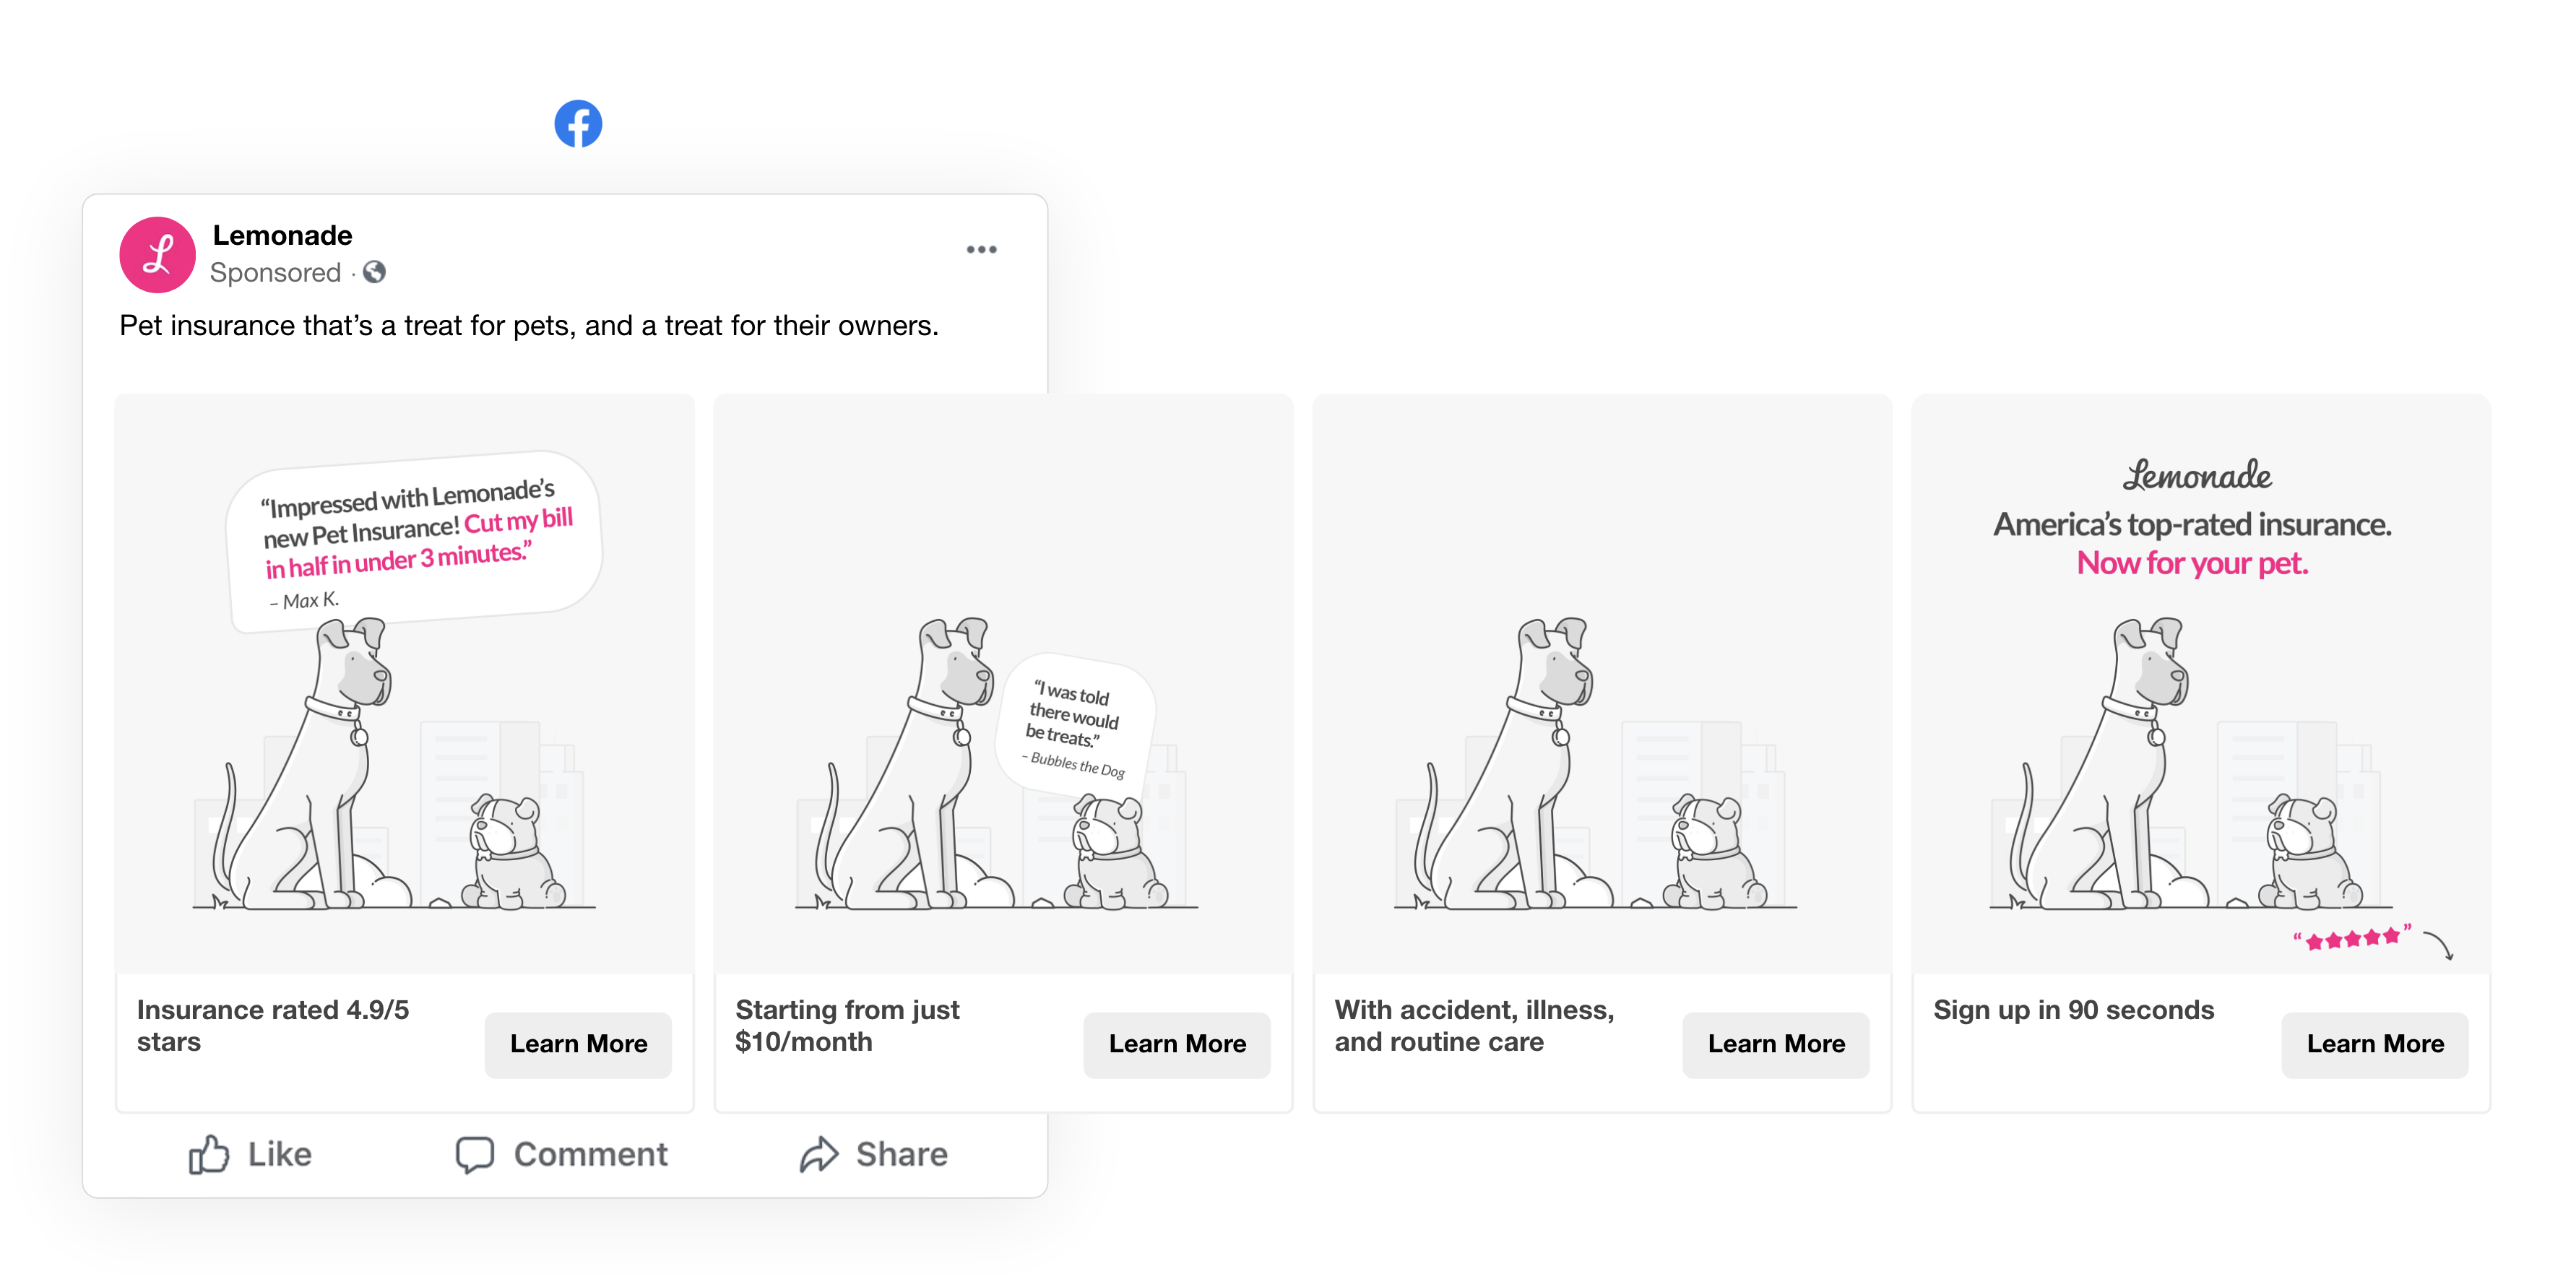The image size is (2576, 1274).
Task: Click the 'Starting from just $10/month' headline
Action: click(847, 1025)
